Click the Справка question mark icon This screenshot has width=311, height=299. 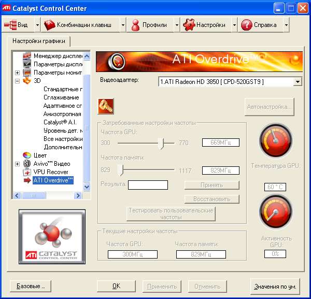[246, 25]
